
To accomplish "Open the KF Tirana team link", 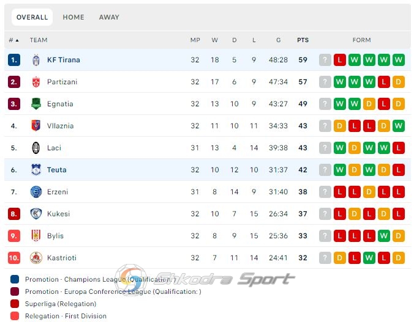I will (x=64, y=60).
